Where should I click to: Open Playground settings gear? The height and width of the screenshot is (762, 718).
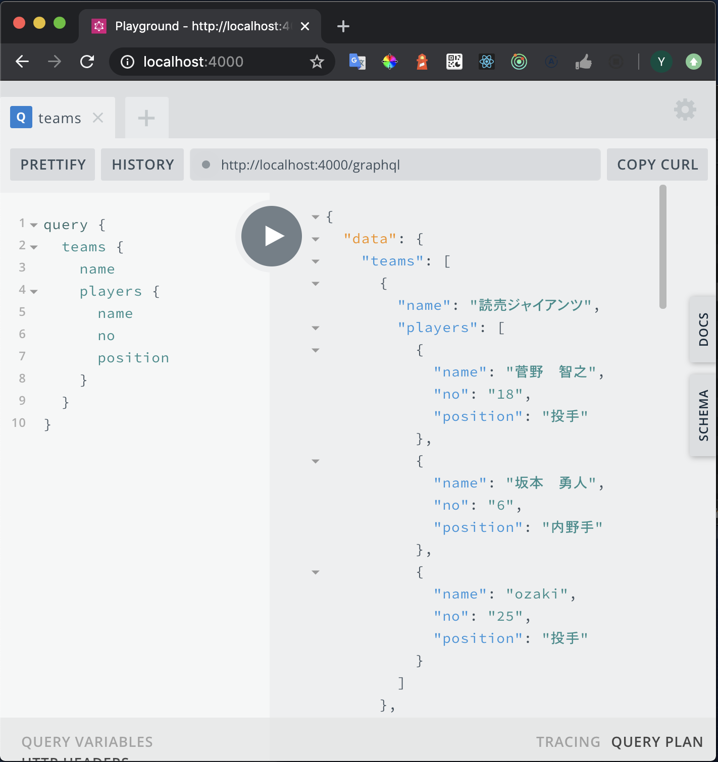685,110
